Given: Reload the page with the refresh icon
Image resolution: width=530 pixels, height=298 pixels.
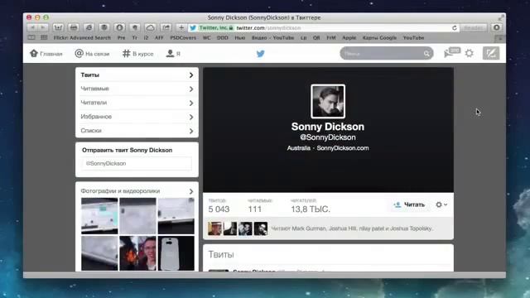Looking at the screenshot, I should tap(455, 27).
